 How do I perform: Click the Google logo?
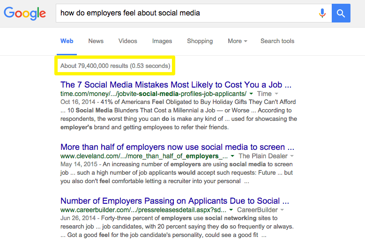(25, 14)
